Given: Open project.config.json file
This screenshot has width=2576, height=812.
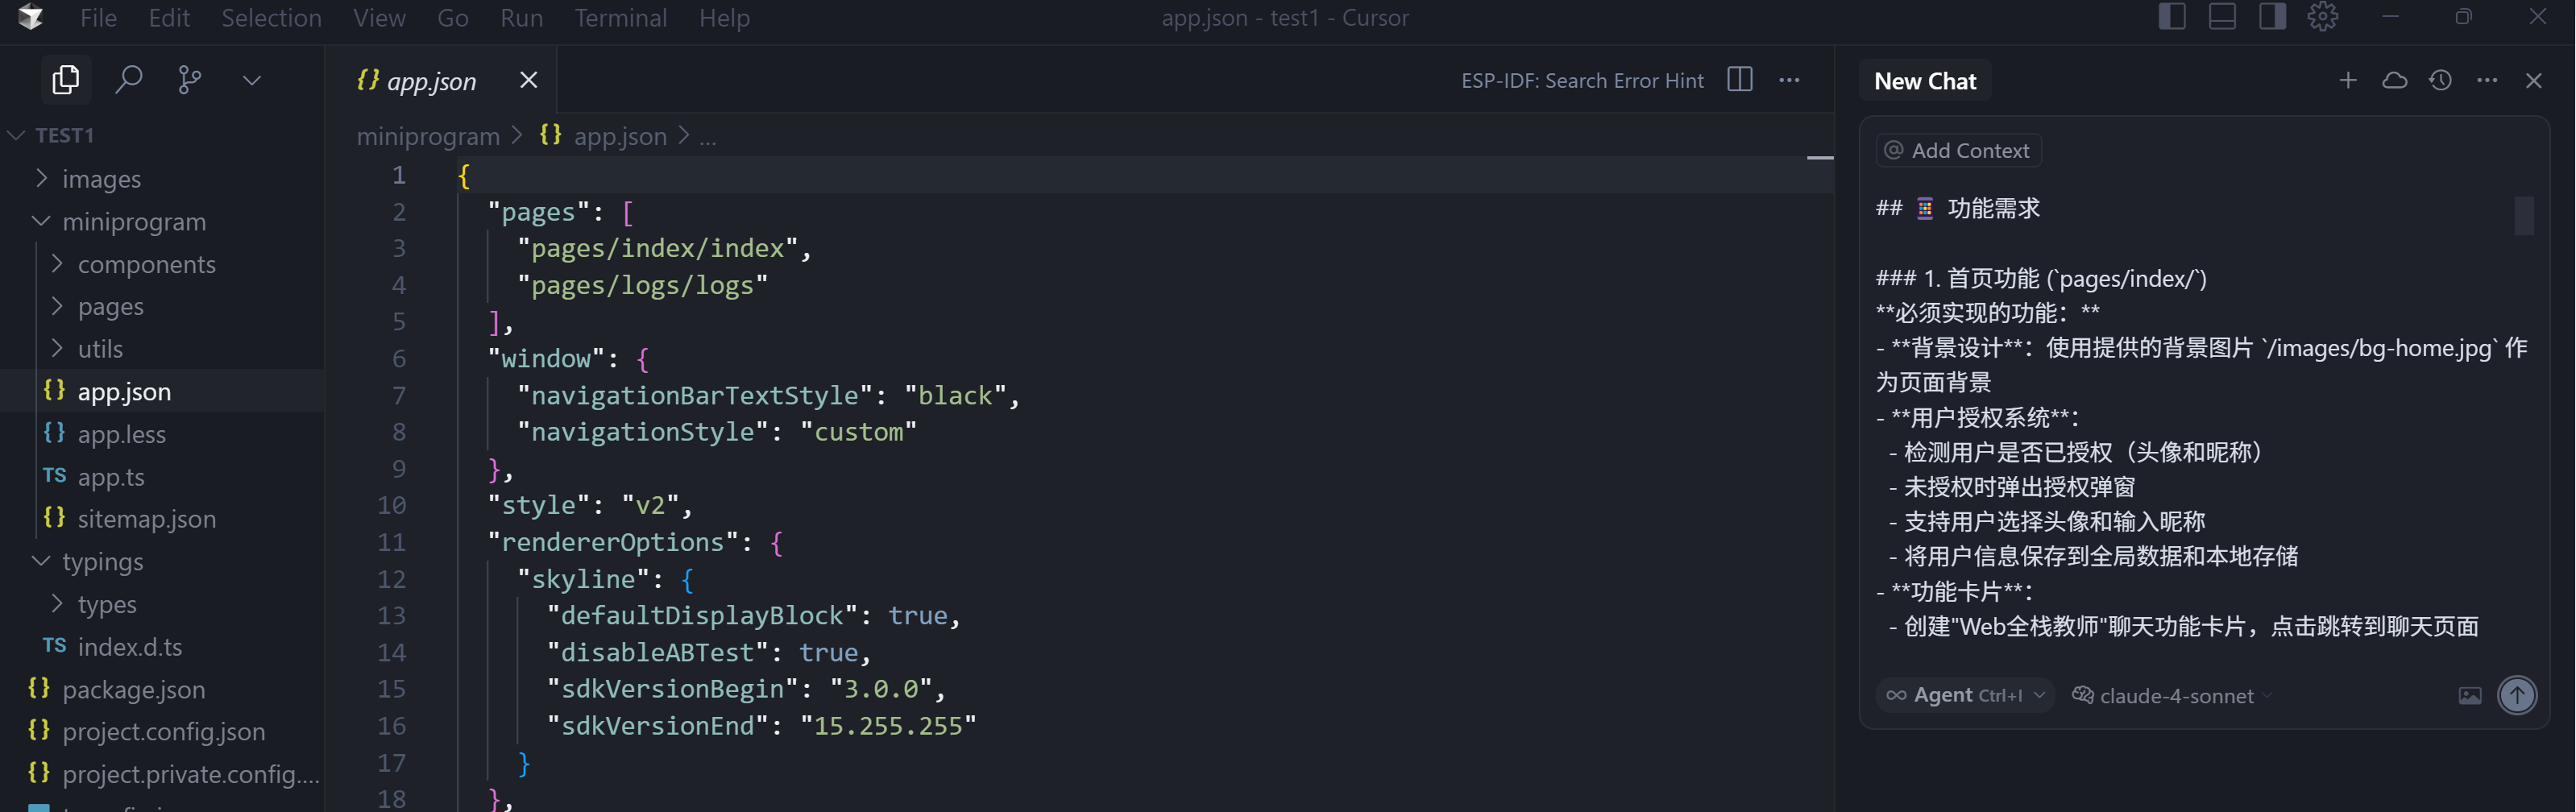Looking at the screenshot, I should (162, 731).
